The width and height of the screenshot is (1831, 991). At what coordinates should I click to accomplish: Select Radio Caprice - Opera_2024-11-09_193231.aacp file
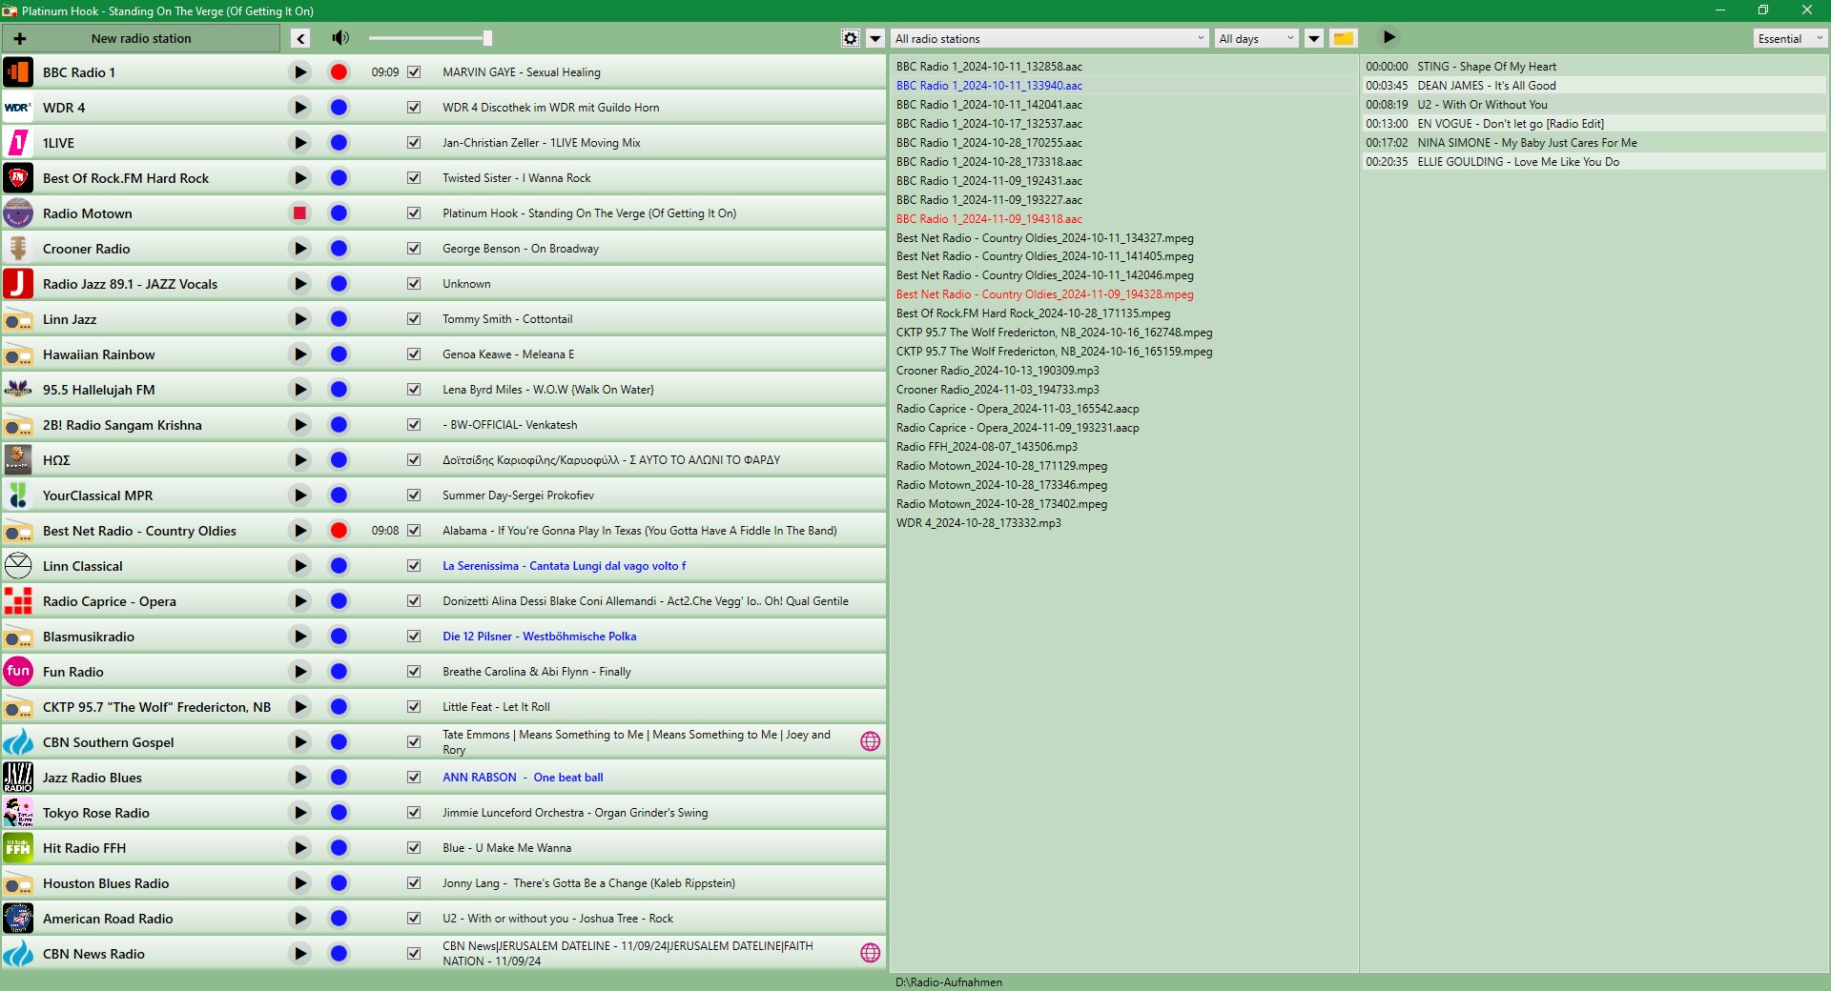tap(1018, 428)
